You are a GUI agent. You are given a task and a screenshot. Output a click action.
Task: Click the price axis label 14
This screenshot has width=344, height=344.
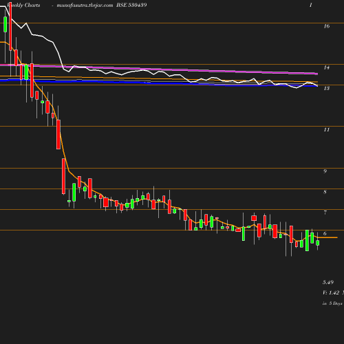point(327,67)
